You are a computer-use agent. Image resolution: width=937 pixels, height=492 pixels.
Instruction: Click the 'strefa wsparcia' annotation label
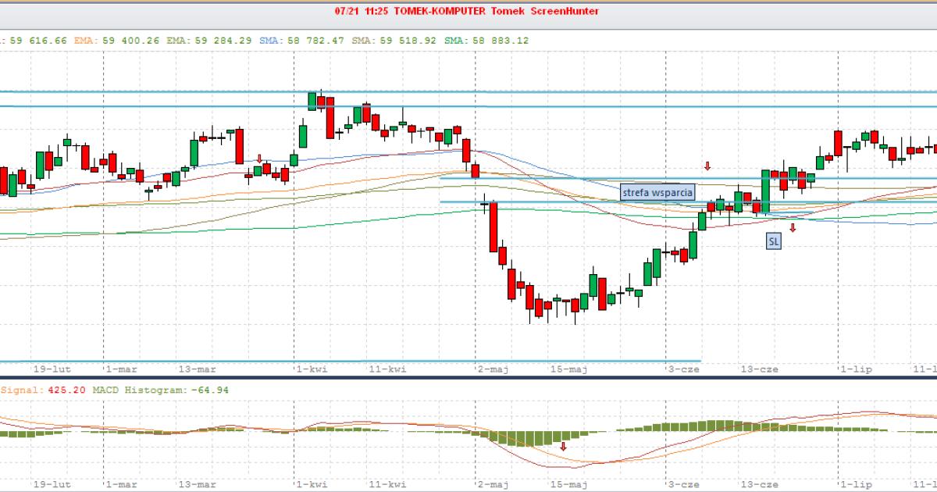click(657, 192)
